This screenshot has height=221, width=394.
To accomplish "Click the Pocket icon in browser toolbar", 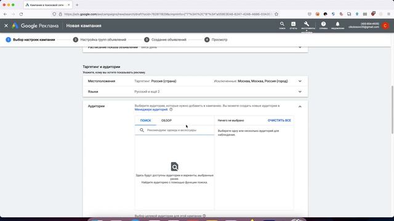I will pyautogui.click(x=310, y=14).
